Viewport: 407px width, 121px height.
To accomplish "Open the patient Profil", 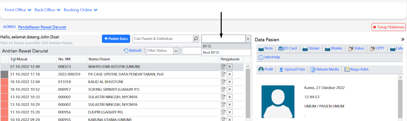I will point(265,69).
